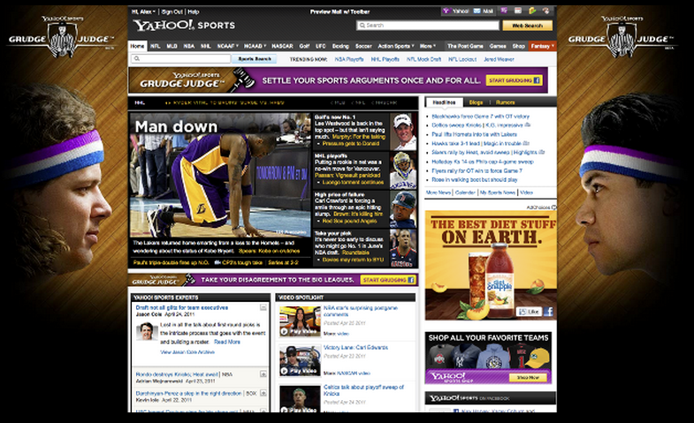The width and height of the screenshot is (694, 423).
Task: Play the Victory Lane Carl Edwards video
Action: pos(300,360)
